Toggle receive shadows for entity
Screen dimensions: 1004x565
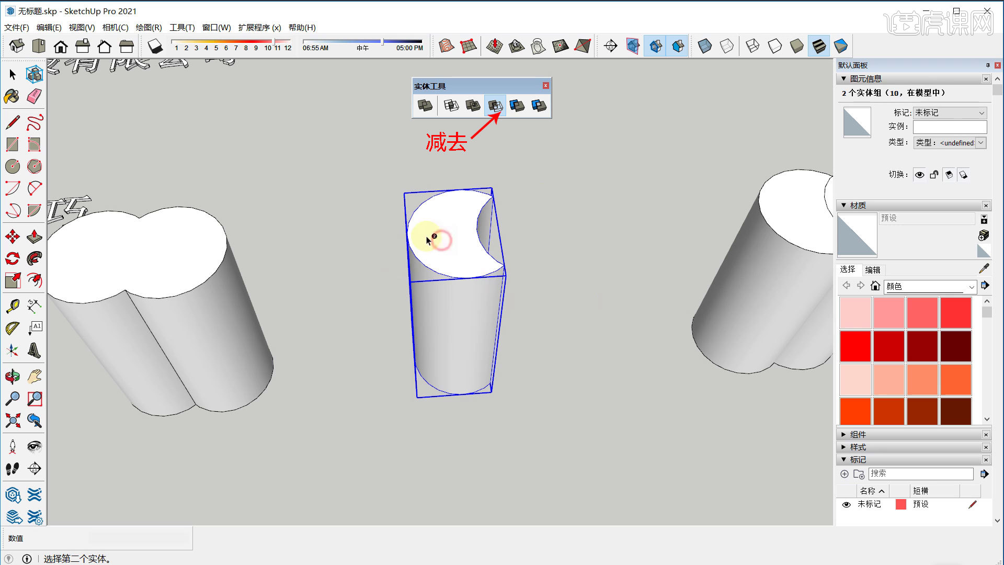click(x=949, y=175)
